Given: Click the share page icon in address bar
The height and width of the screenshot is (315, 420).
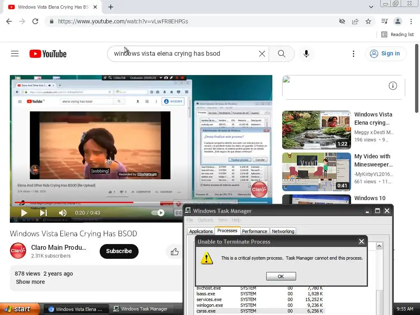Looking at the screenshot, I should coord(355,21).
